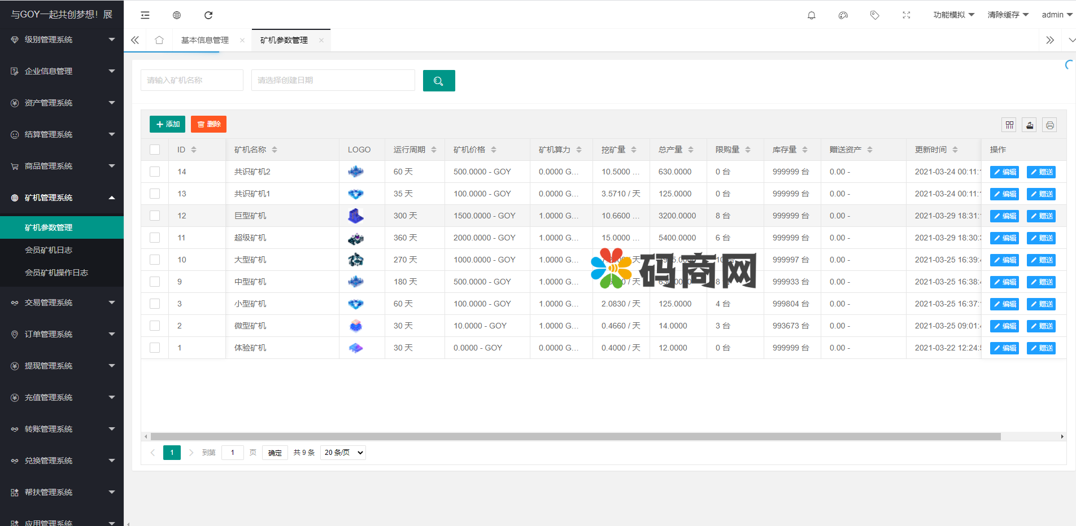Go to home tab icon
Image resolution: width=1076 pixels, height=526 pixels.
(159, 40)
